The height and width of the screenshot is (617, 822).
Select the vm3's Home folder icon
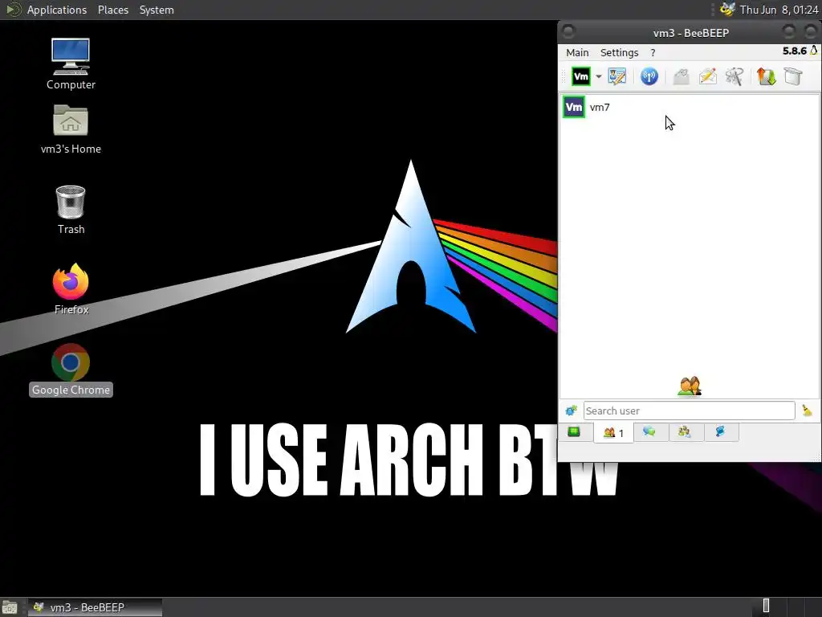tap(71, 129)
